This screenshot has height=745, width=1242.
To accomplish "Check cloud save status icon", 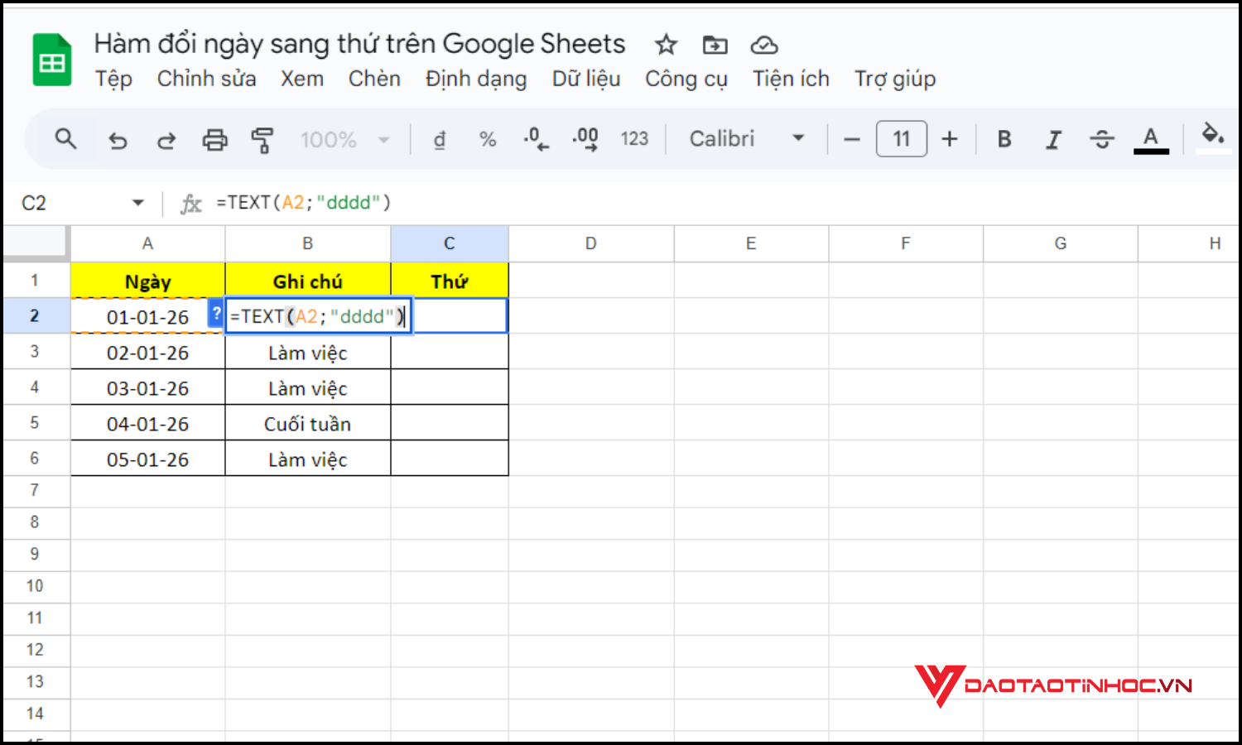I will click(x=763, y=46).
